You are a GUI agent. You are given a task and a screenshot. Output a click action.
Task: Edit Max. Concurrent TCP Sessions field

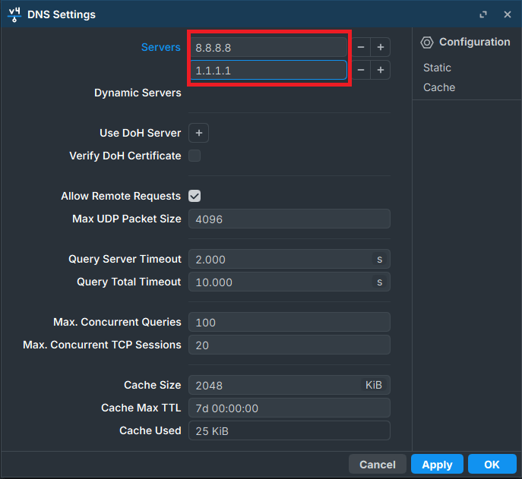coord(289,345)
